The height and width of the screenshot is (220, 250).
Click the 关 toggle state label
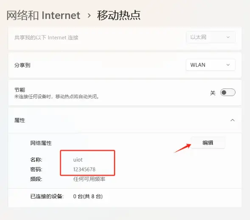(x=213, y=93)
